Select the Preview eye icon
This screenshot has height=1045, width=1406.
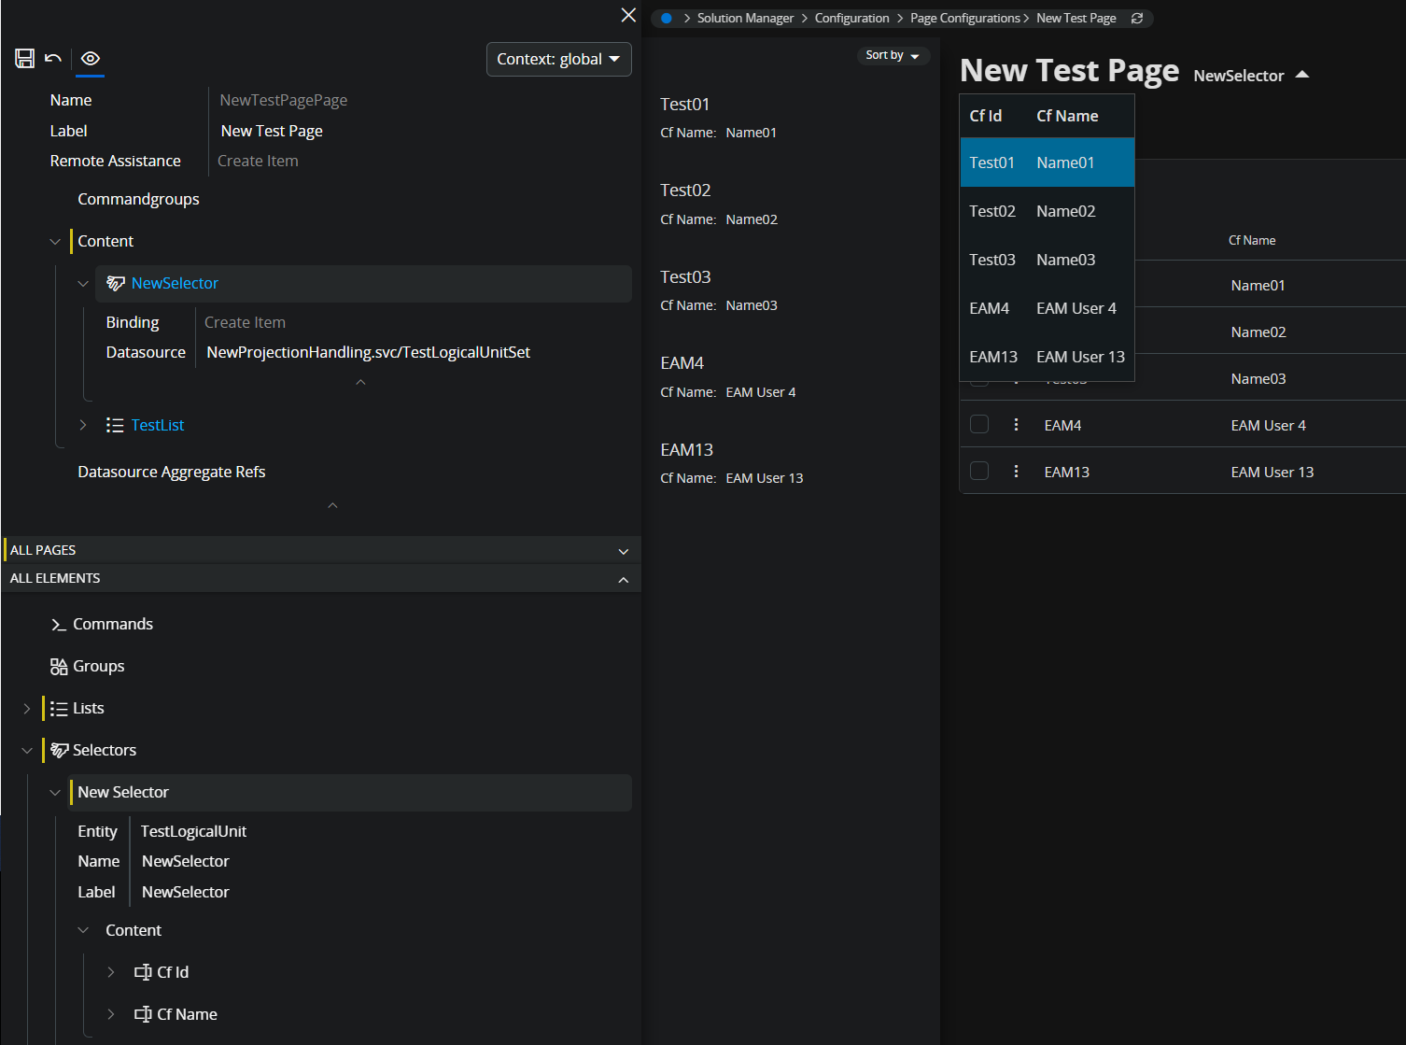point(90,58)
